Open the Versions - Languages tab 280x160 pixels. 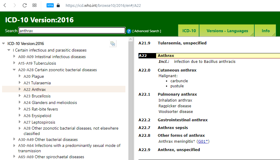point(227,31)
